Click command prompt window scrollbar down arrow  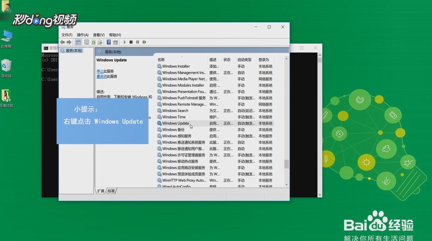pos(320,195)
